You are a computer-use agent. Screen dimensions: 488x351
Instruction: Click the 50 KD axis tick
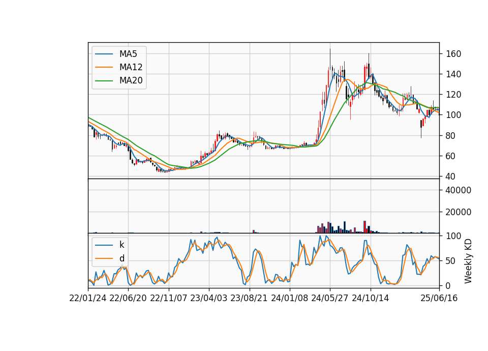(x=451, y=261)
